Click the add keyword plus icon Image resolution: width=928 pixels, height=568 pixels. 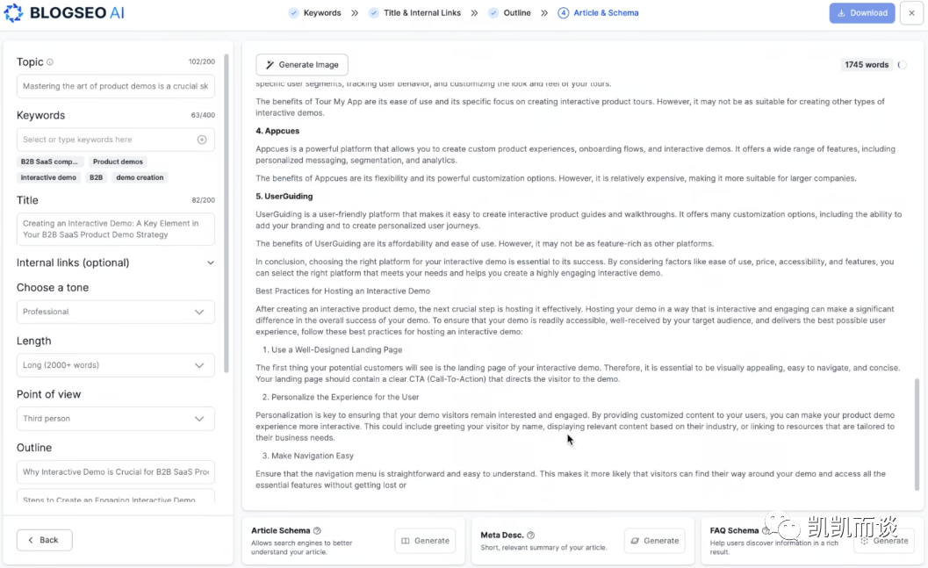pos(202,140)
